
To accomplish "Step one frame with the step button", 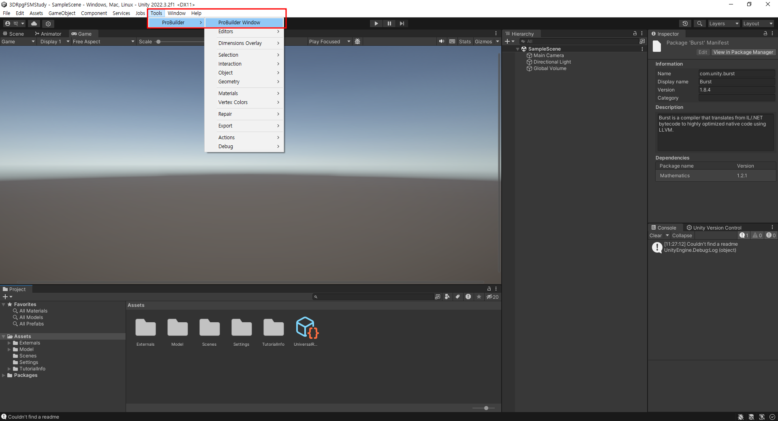I will click(x=402, y=23).
